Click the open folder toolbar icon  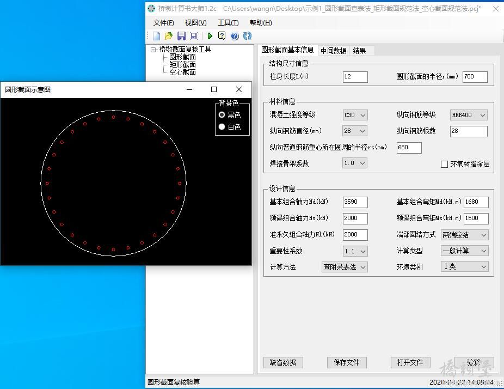(168, 36)
